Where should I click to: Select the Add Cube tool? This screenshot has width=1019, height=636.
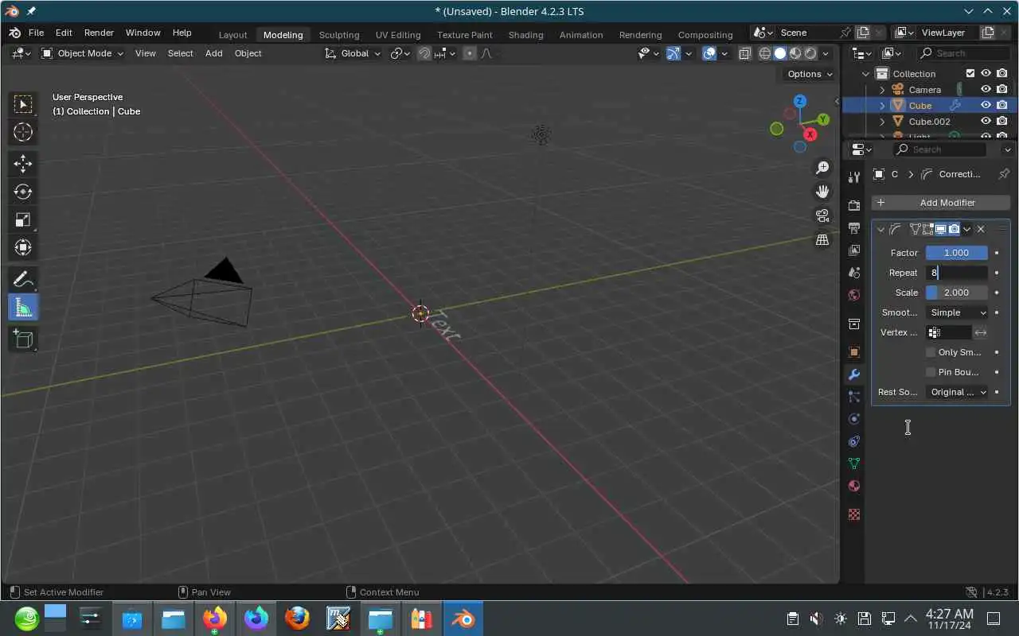pyautogui.click(x=23, y=339)
